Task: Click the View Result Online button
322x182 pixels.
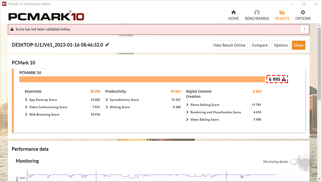Action: (229, 45)
